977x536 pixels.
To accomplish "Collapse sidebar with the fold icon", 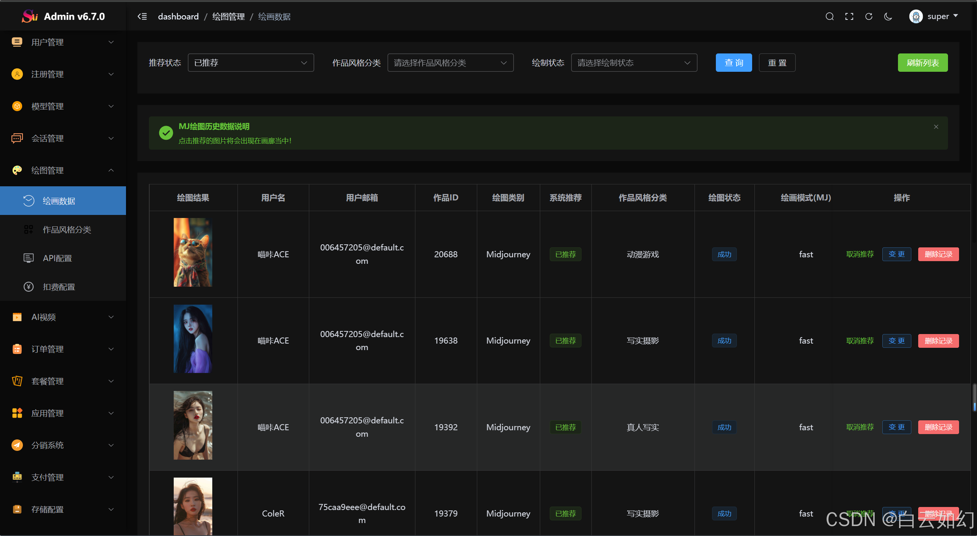I will tap(142, 16).
